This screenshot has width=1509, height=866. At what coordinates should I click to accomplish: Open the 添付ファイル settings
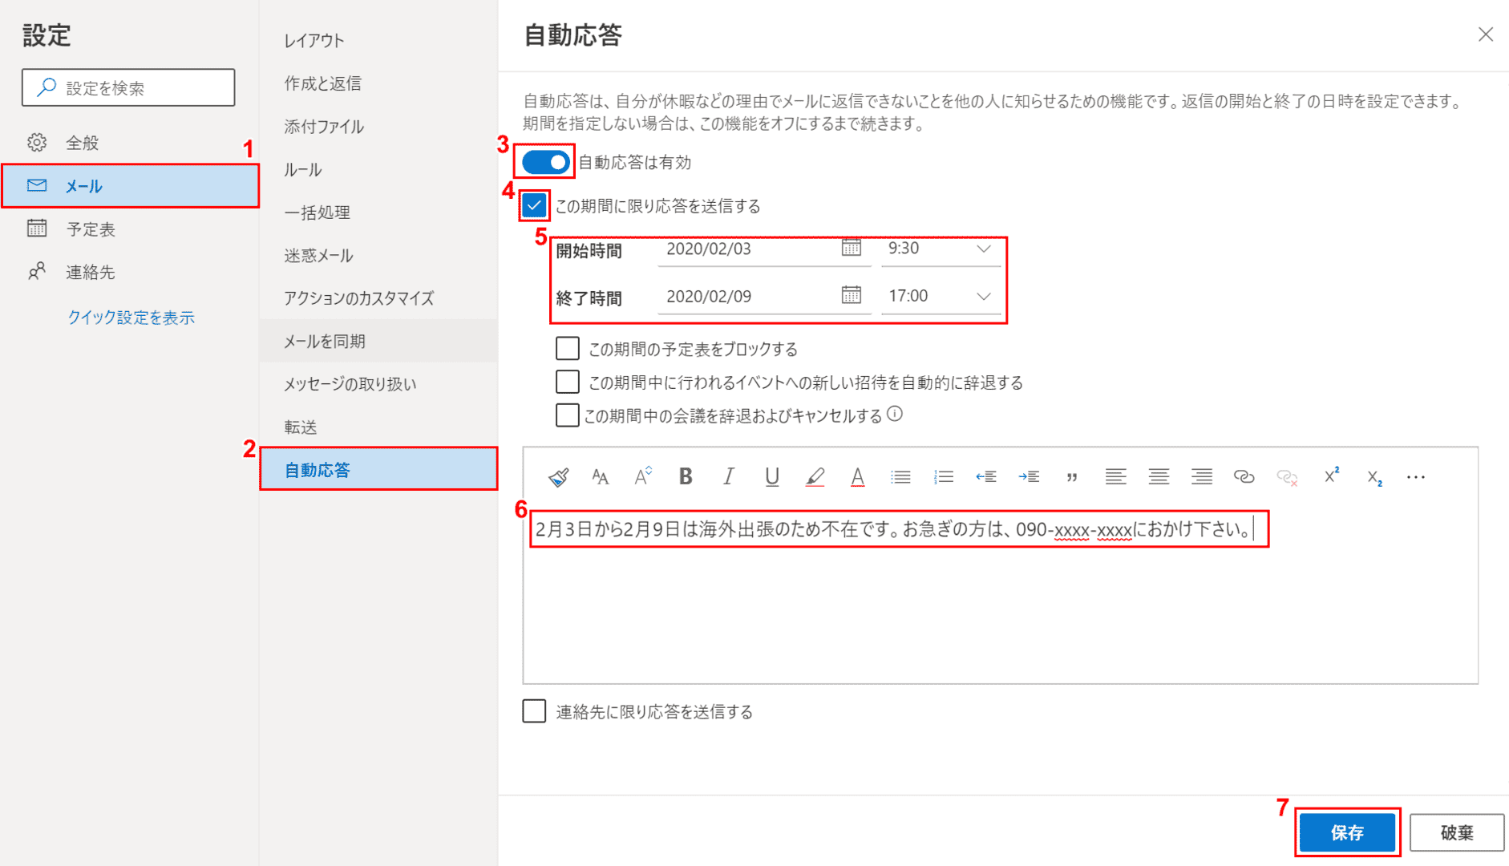coord(378,127)
